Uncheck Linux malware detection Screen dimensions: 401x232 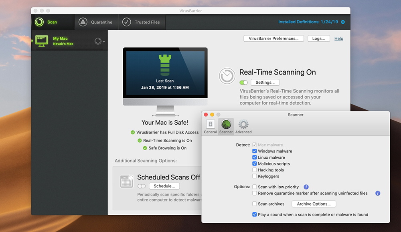(255, 157)
